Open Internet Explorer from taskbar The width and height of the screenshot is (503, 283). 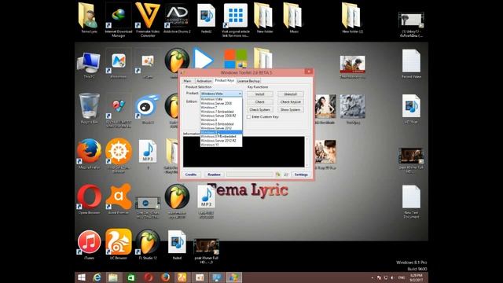coord(97,277)
